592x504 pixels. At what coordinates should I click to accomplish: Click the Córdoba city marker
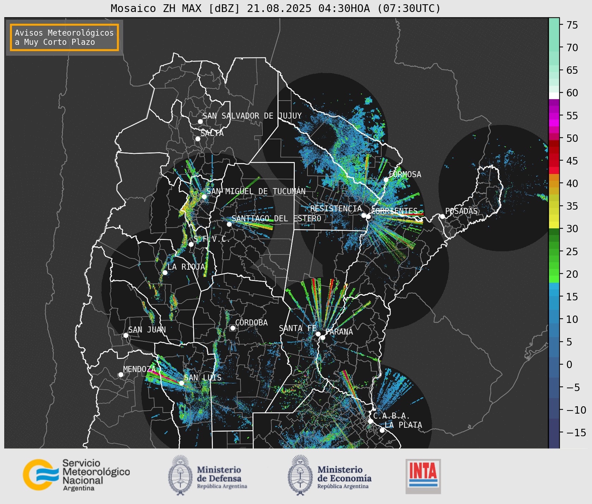[x=233, y=328]
